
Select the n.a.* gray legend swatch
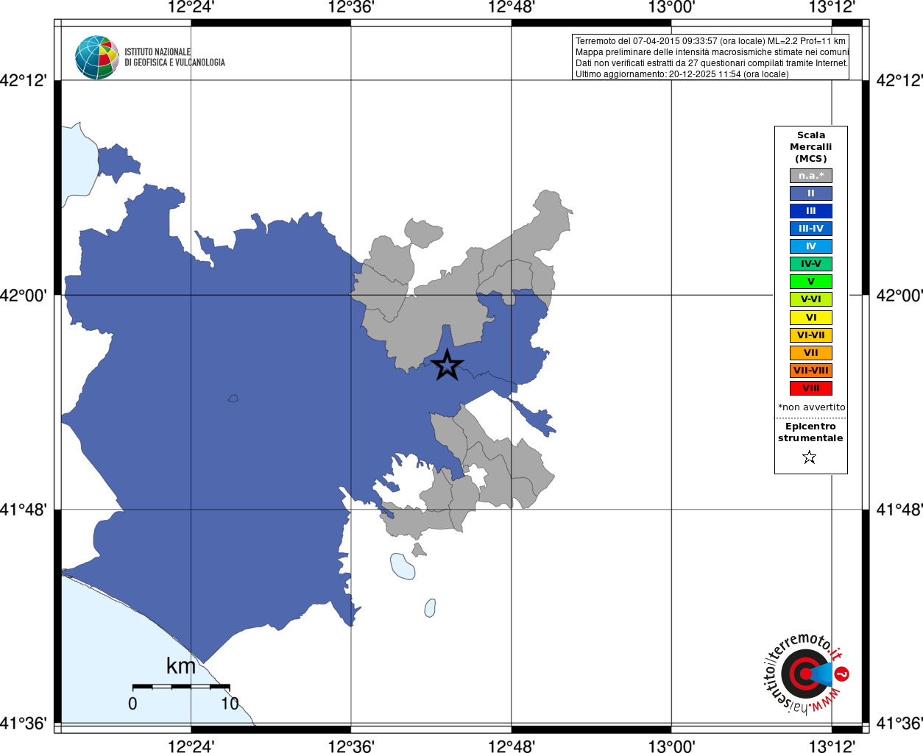point(811,176)
